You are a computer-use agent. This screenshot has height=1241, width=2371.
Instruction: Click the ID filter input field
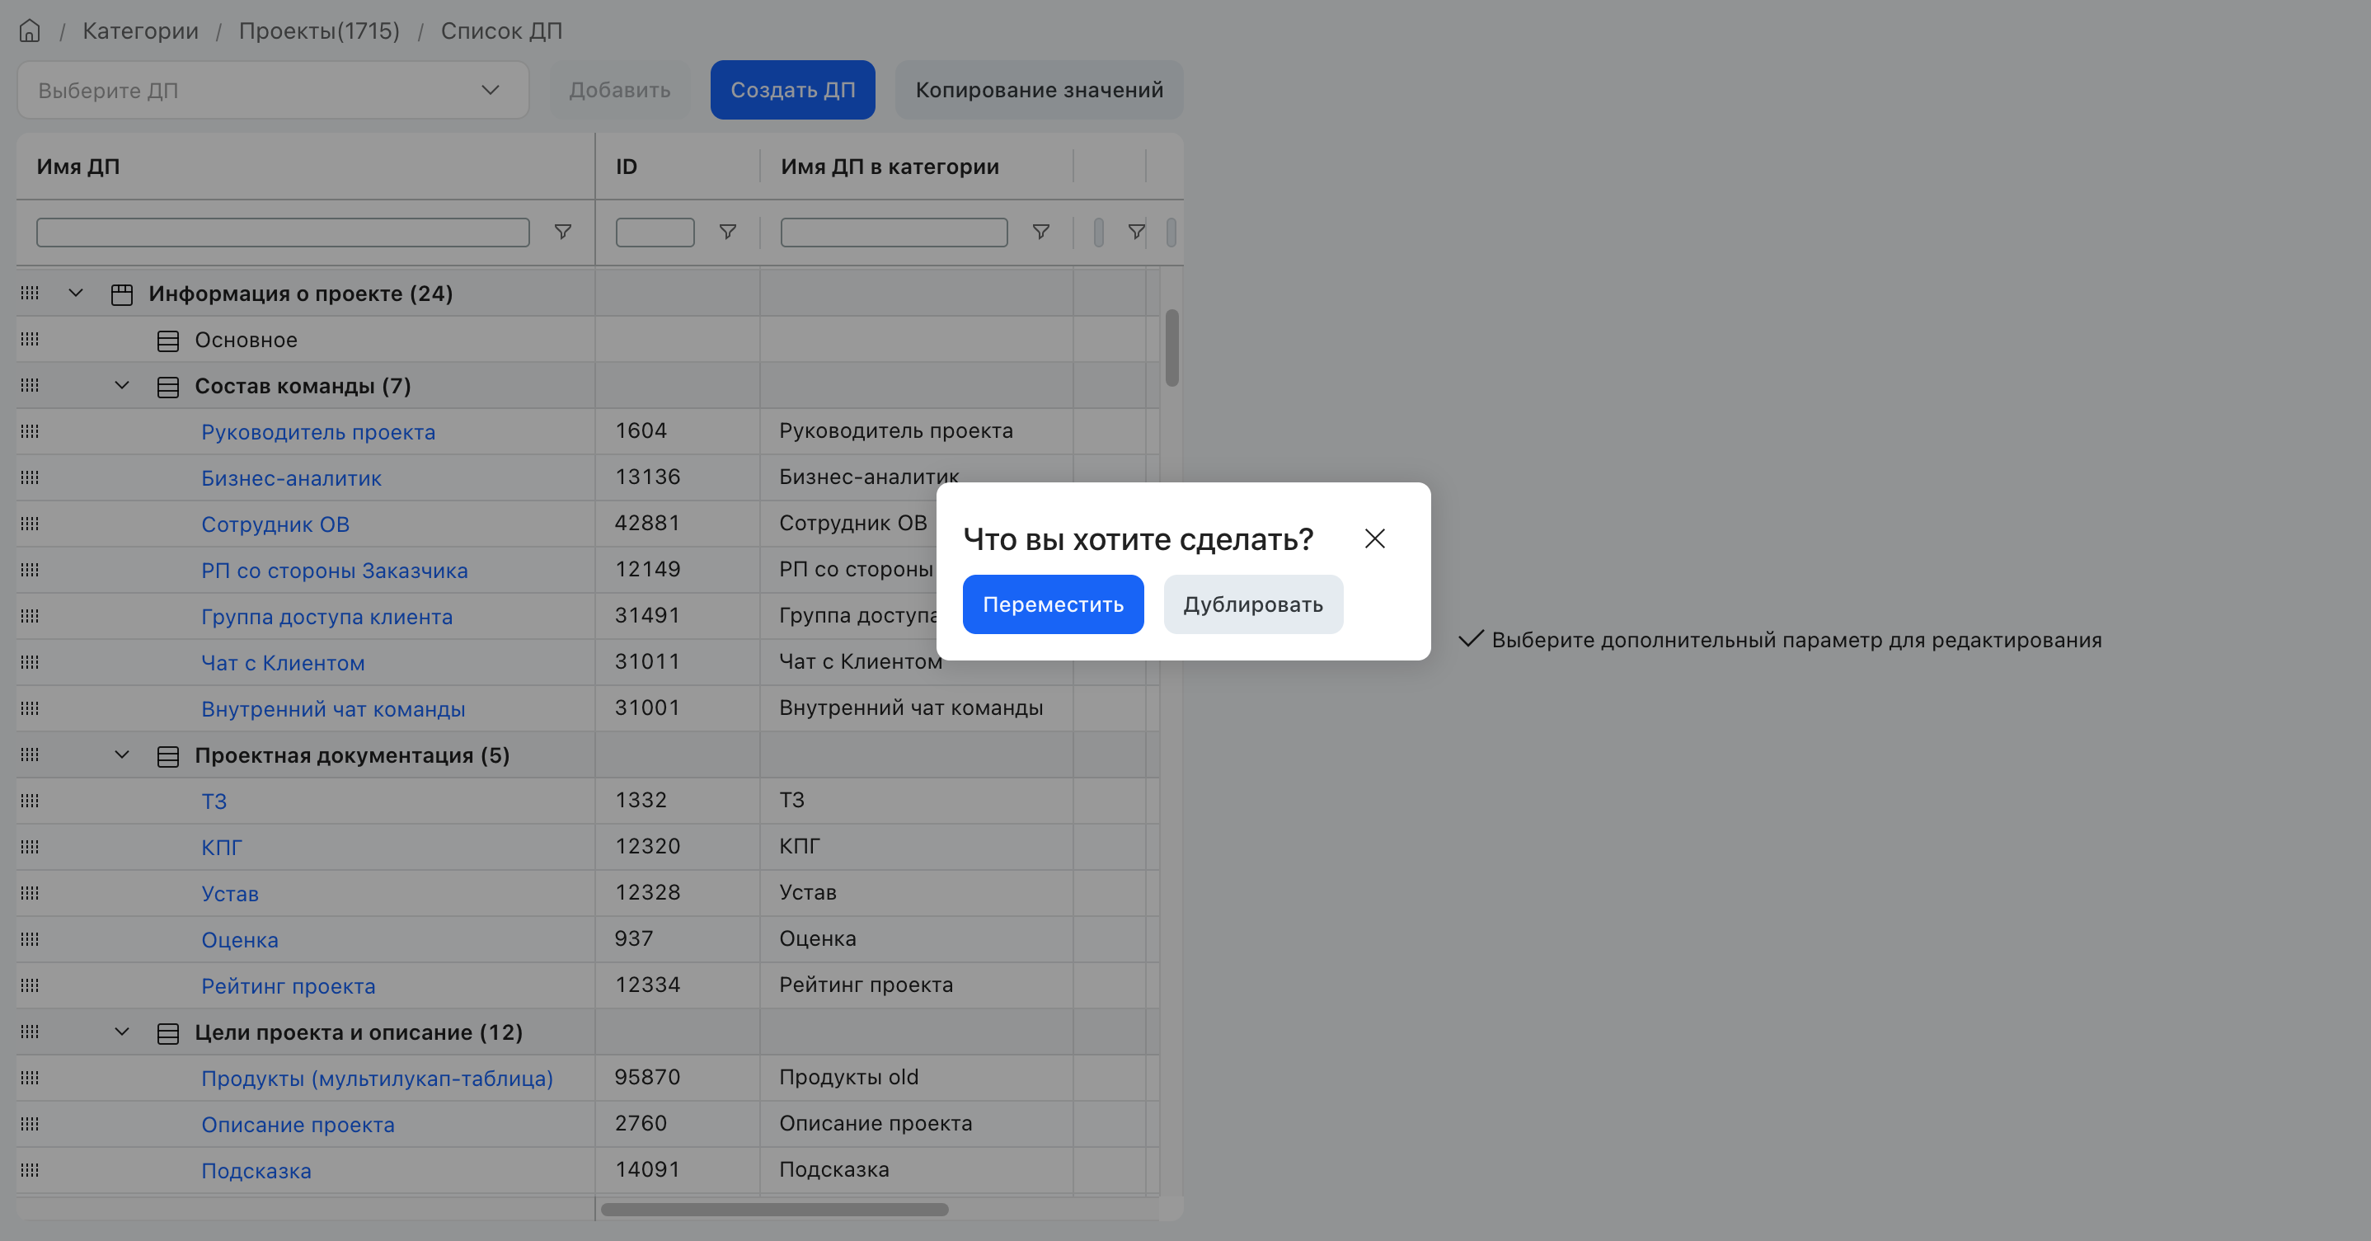pos(655,232)
